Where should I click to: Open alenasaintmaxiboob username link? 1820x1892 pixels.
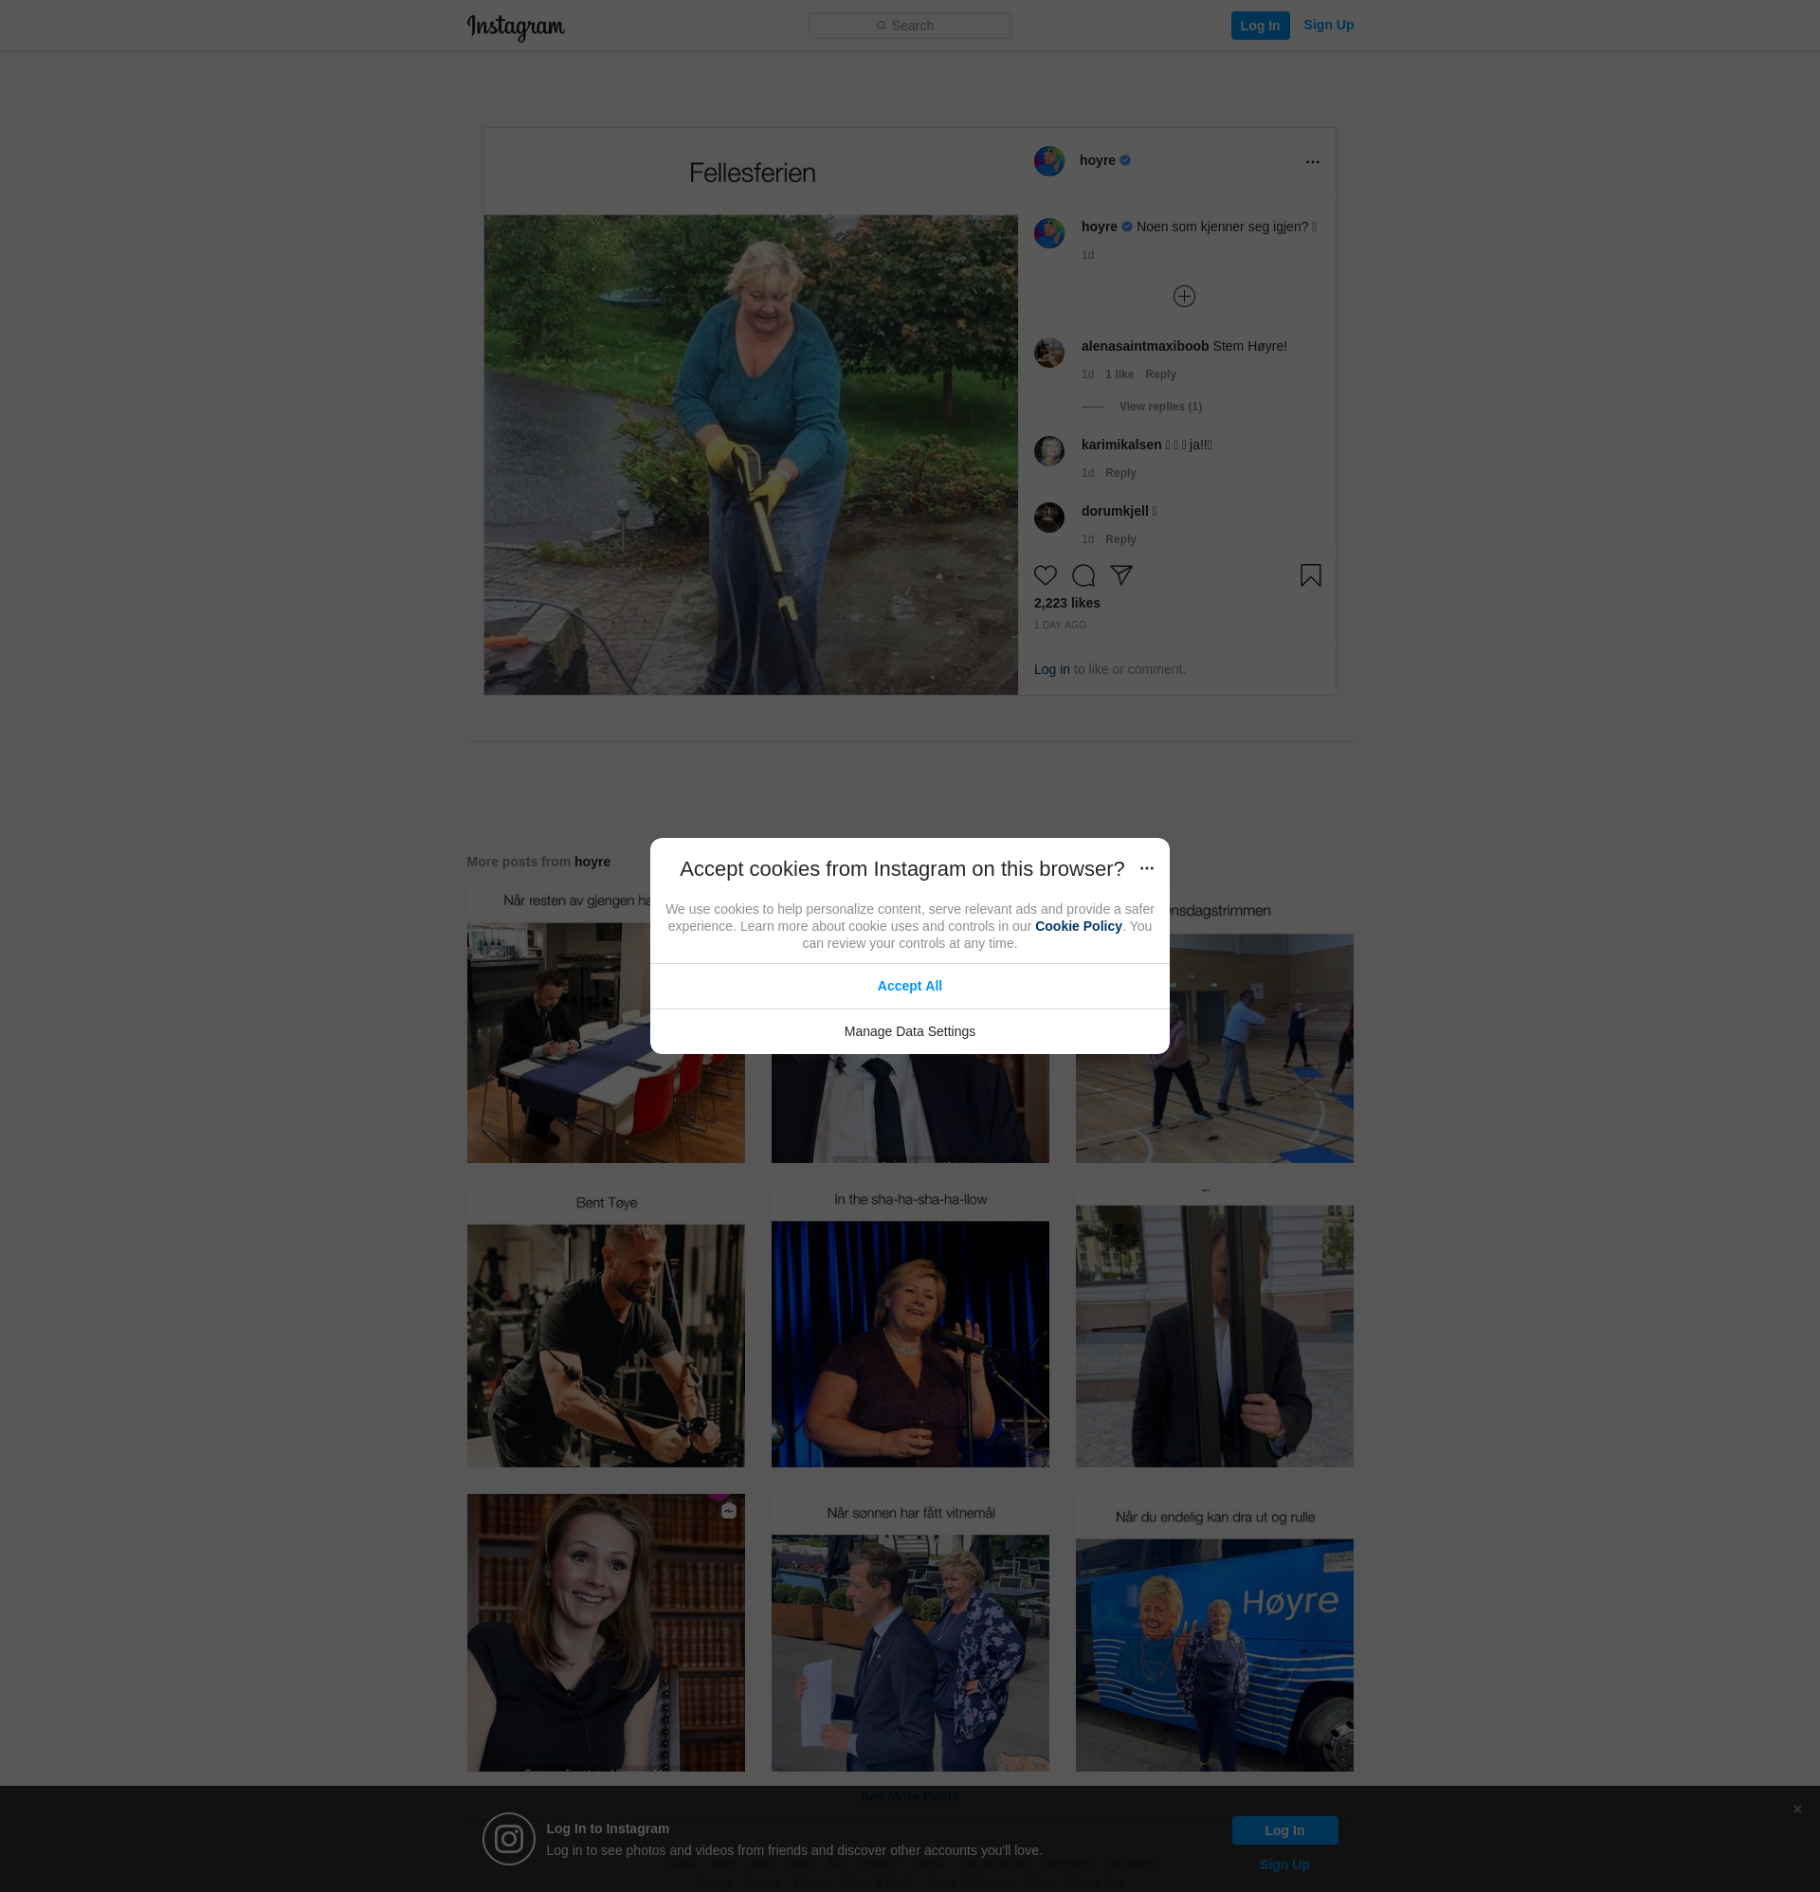click(x=1144, y=346)
